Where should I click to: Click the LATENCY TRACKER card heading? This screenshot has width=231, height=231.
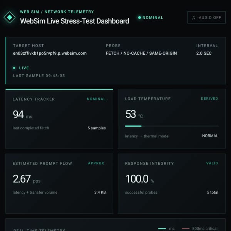click(34, 99)
